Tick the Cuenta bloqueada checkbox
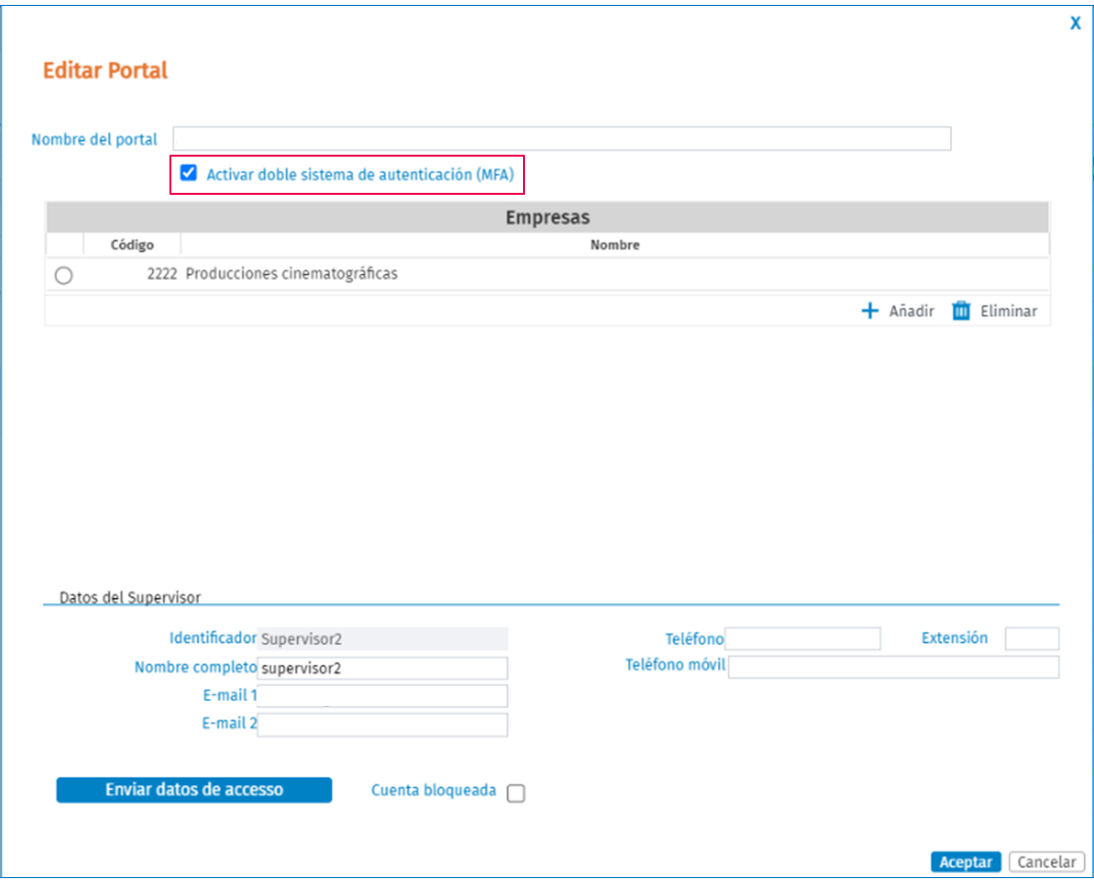The height and width of the screenshot is (883, 1094). pyautogui.click(x=515, y=793)
